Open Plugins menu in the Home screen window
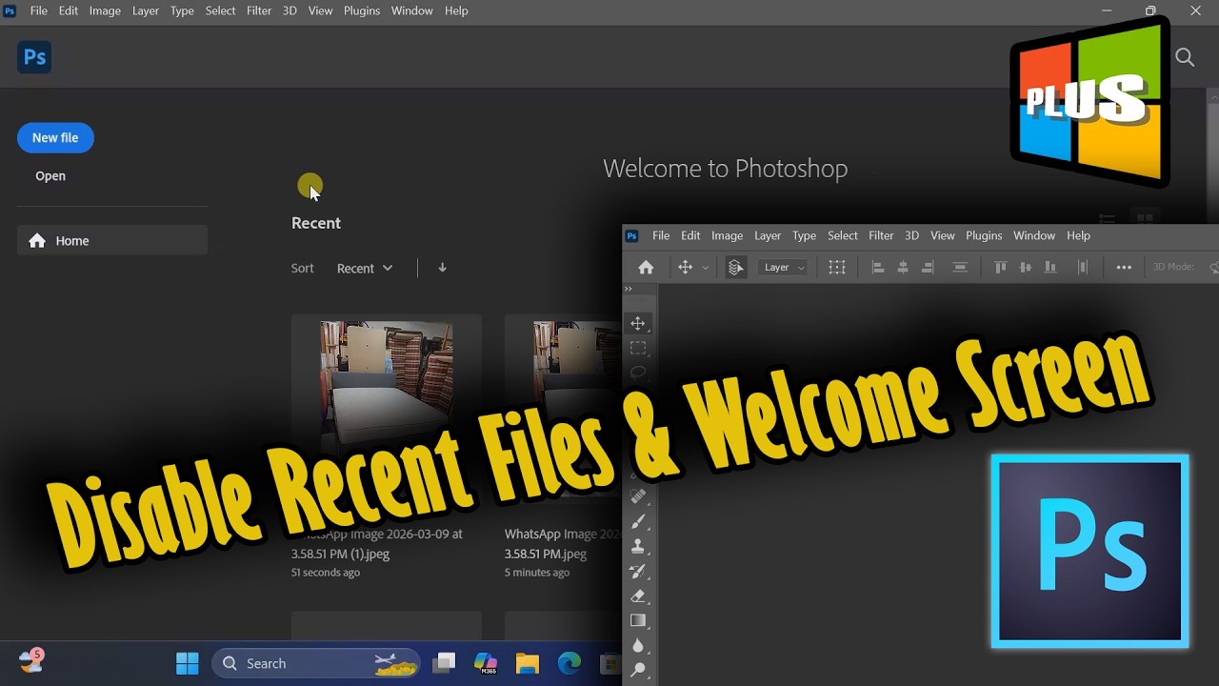This screenshot has width=1219, height=686. pos(362,10)
